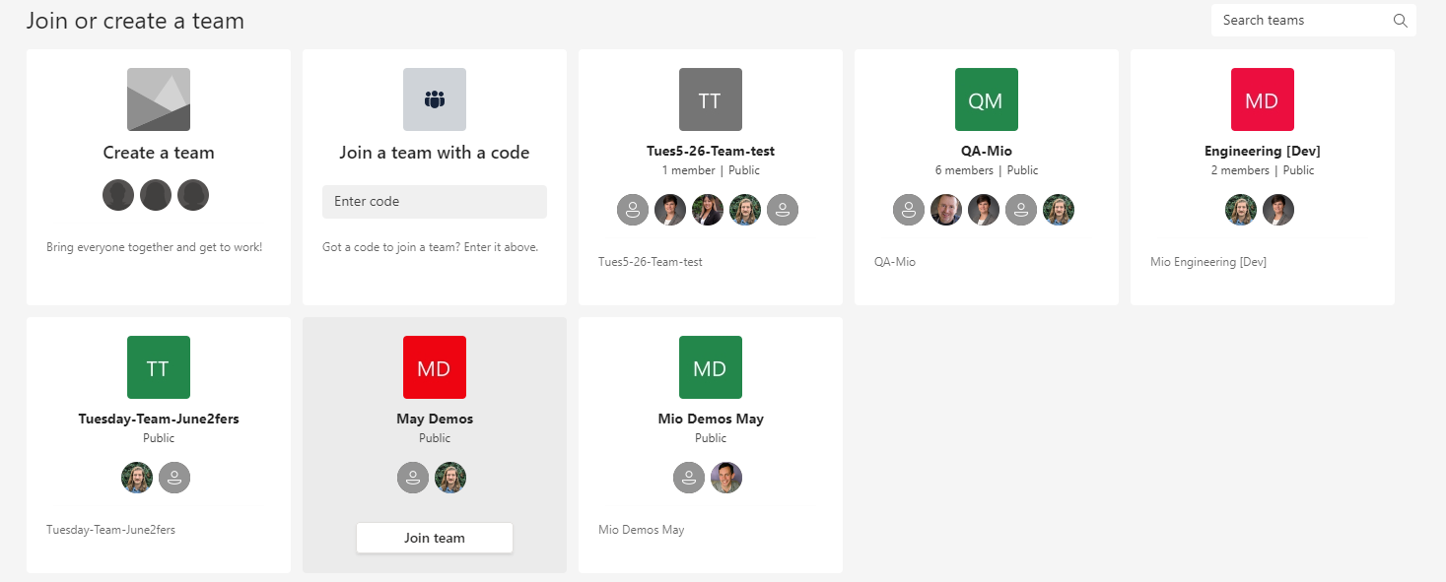This screenshot has height=582, width=1446.
Task: Click the Join team button on May Demos
Action: pyautogui.click(x=434, y=537)
